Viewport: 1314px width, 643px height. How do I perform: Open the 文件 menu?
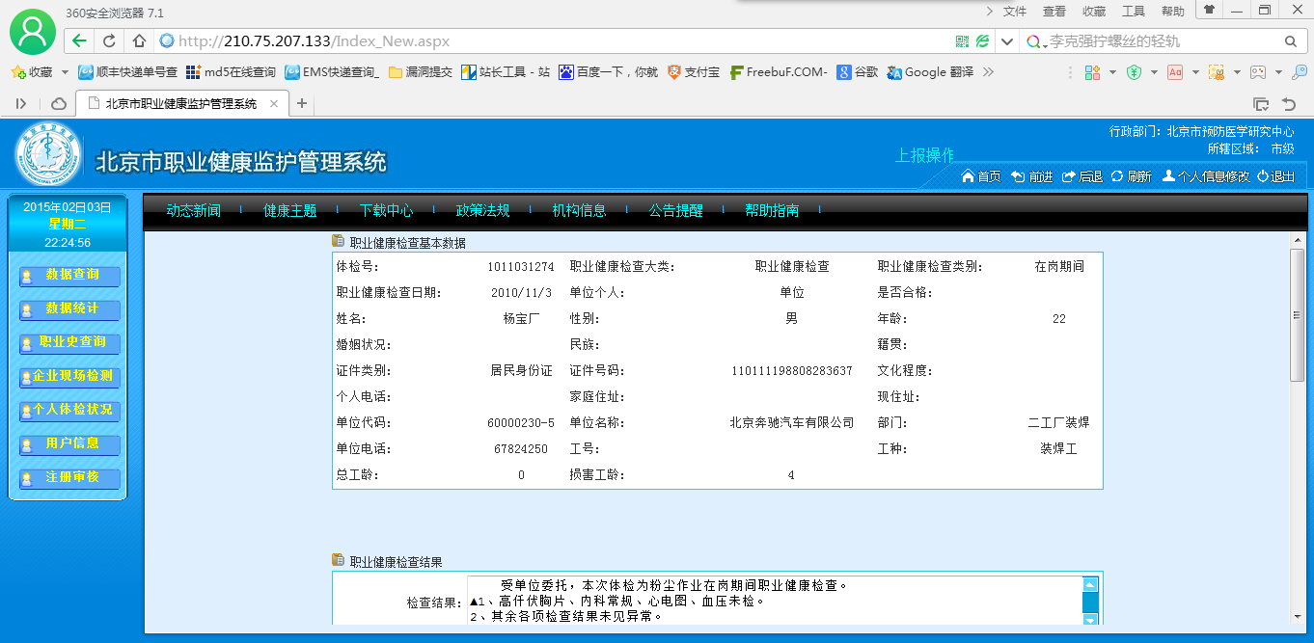(1015, 12)
